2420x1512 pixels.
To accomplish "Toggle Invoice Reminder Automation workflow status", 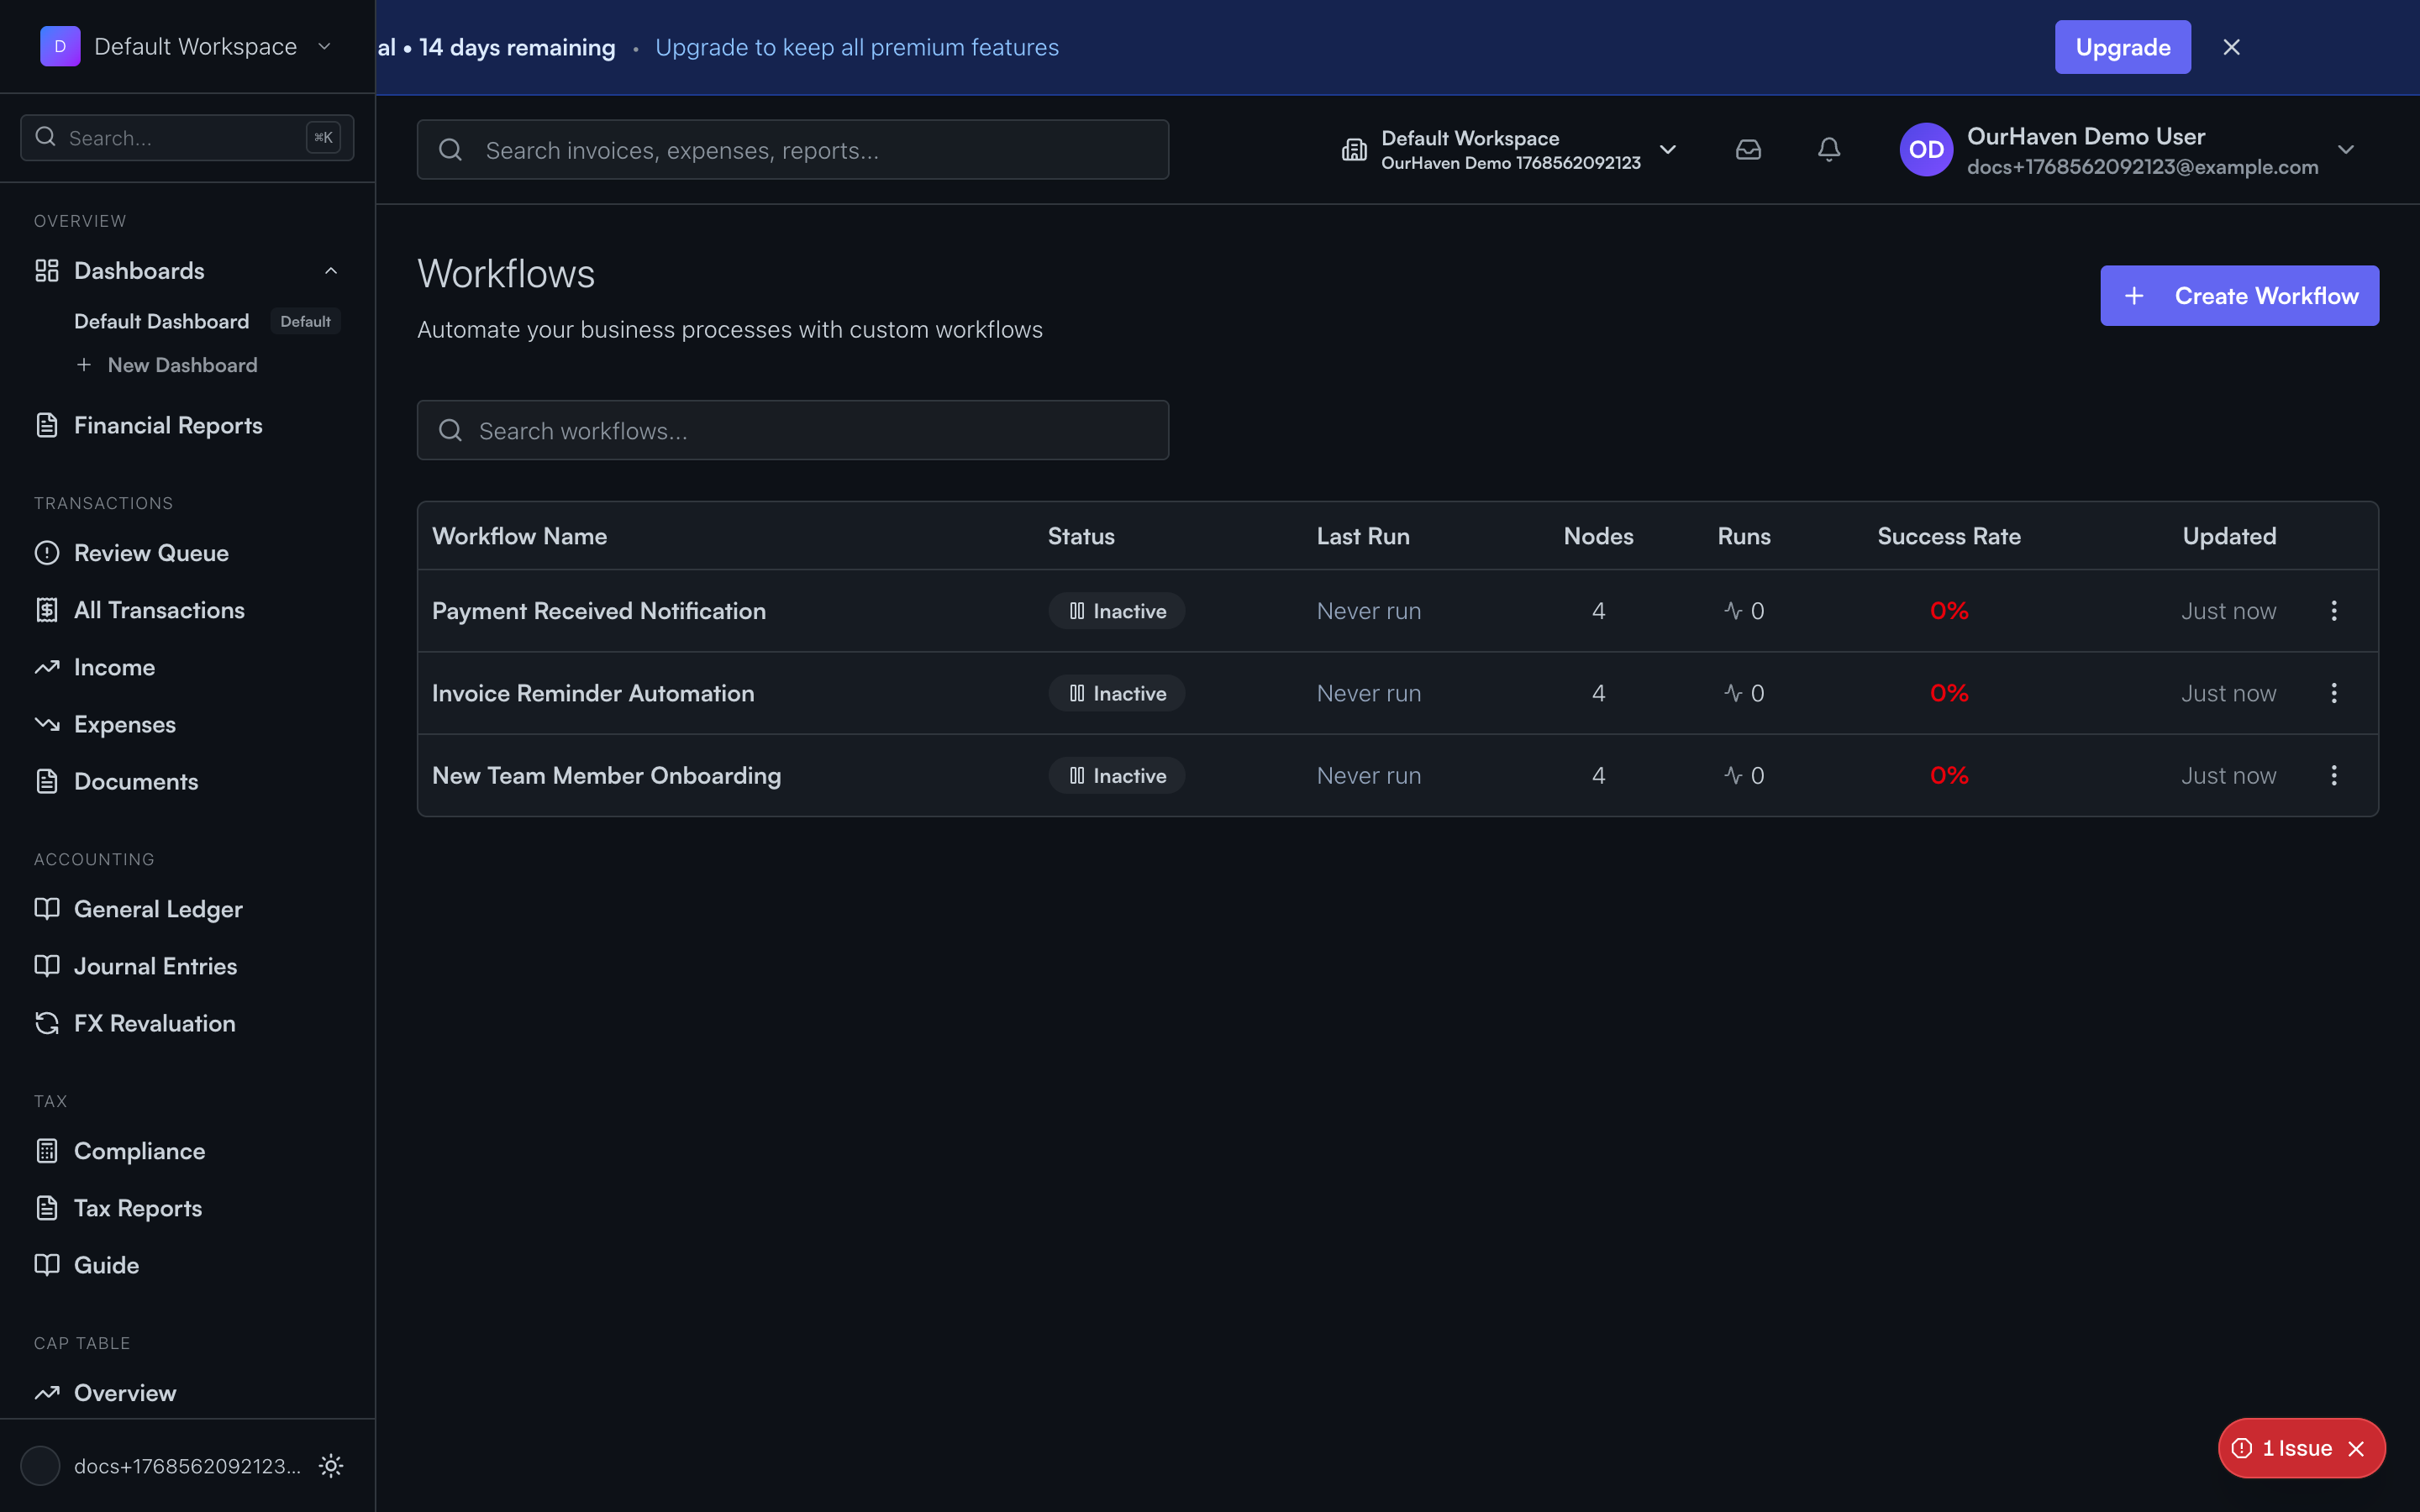I will tap(1115, 692).
